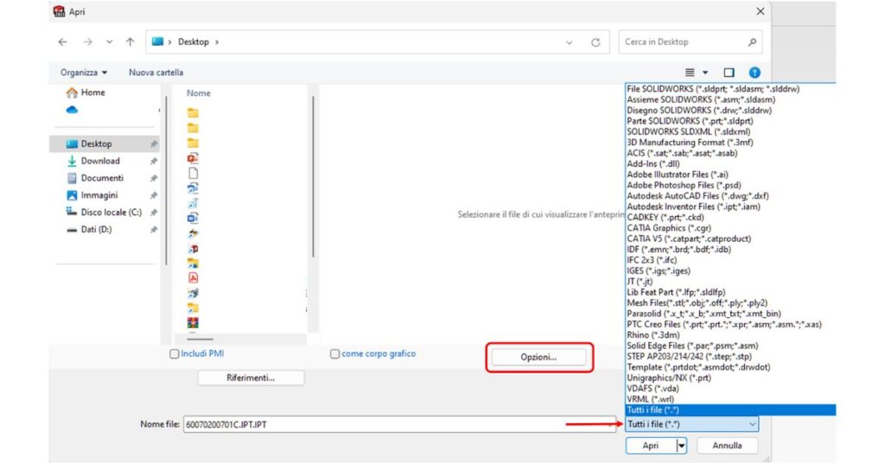Screen dimensions: 885x463
Task: Click the Riferimenti... button
Action: 251,377
